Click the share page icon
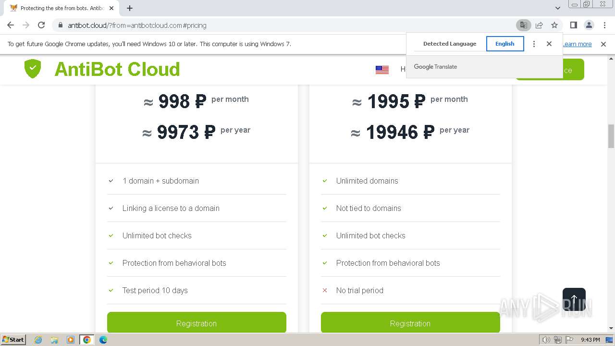 539,25
